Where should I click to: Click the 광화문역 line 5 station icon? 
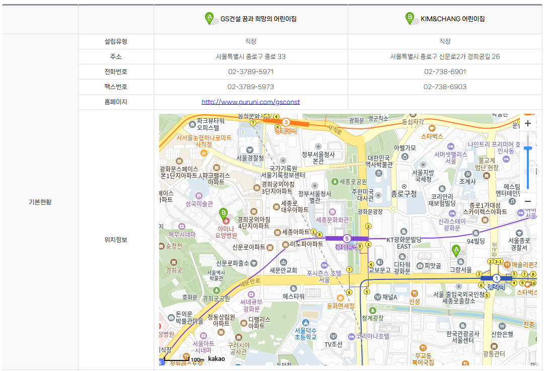click(x=347, y=239)
